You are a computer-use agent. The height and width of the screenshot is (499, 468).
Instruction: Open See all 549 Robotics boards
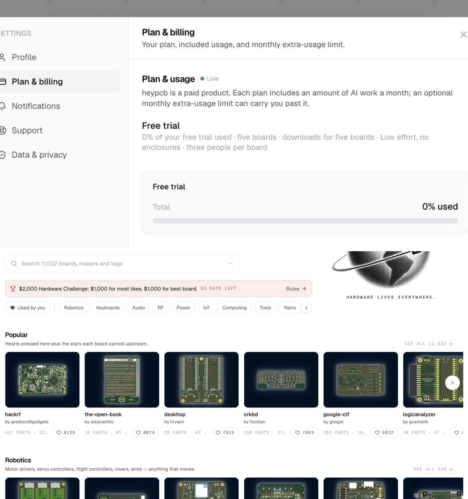[x=433, y=469]
